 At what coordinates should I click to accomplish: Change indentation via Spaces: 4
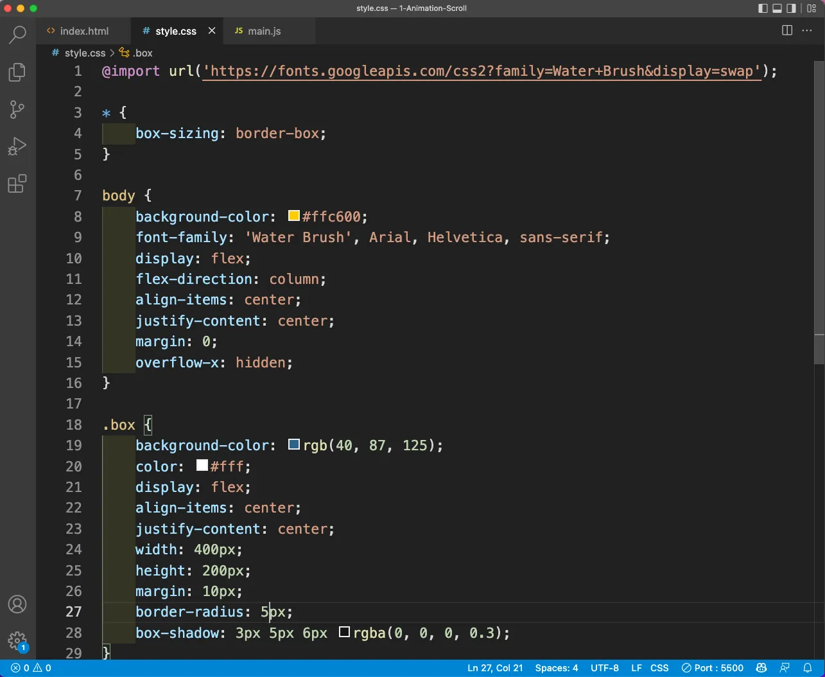tap(557, 668)
